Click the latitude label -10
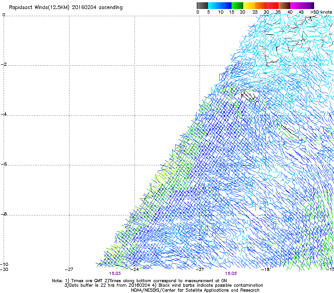This screenshot has height=293, width=334. [x=4, y=264]
